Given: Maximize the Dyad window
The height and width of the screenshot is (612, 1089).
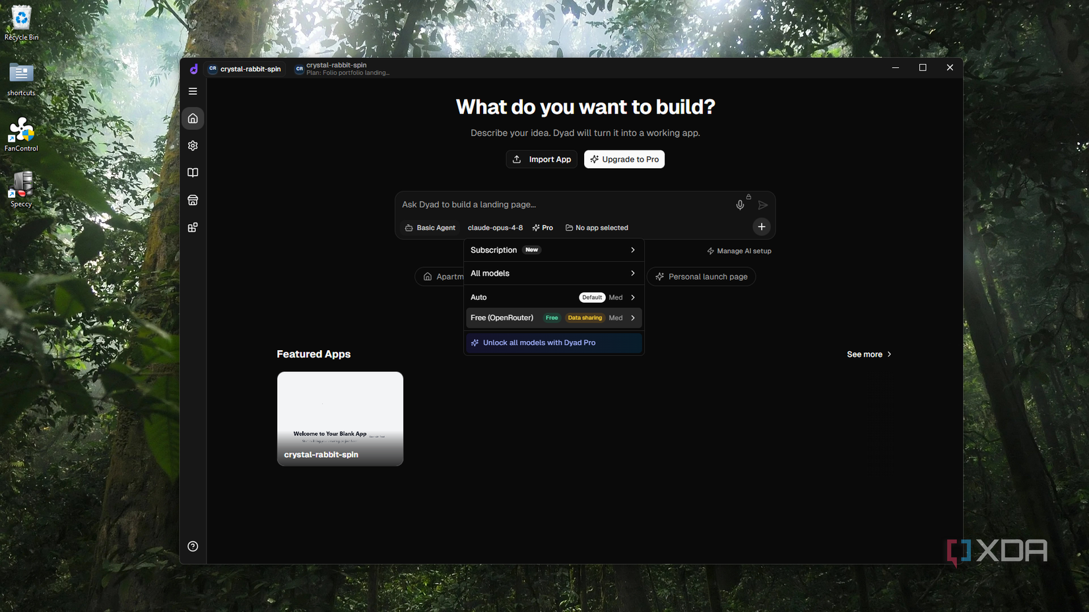Looking at the screenshot, I should click(x=923, y=67).
